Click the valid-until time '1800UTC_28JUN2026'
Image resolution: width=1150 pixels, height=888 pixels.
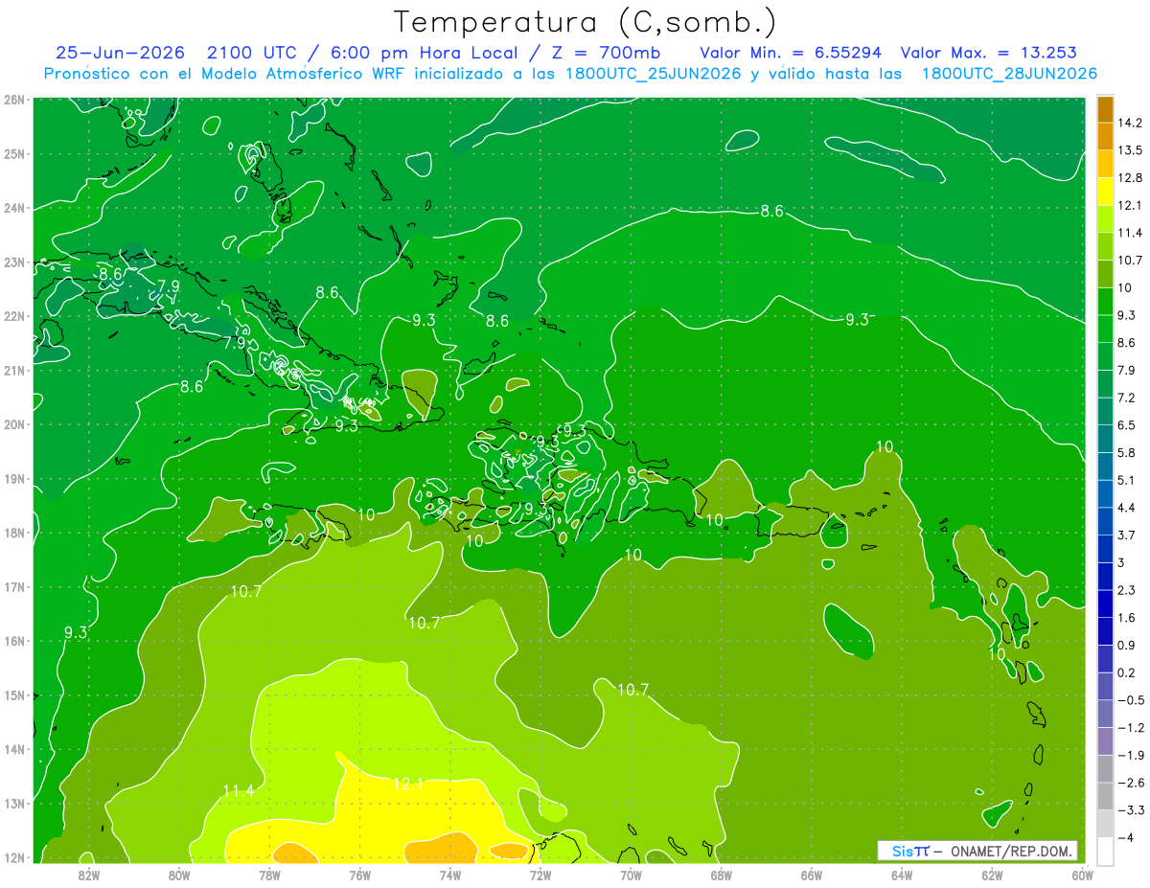(1009, 74)
